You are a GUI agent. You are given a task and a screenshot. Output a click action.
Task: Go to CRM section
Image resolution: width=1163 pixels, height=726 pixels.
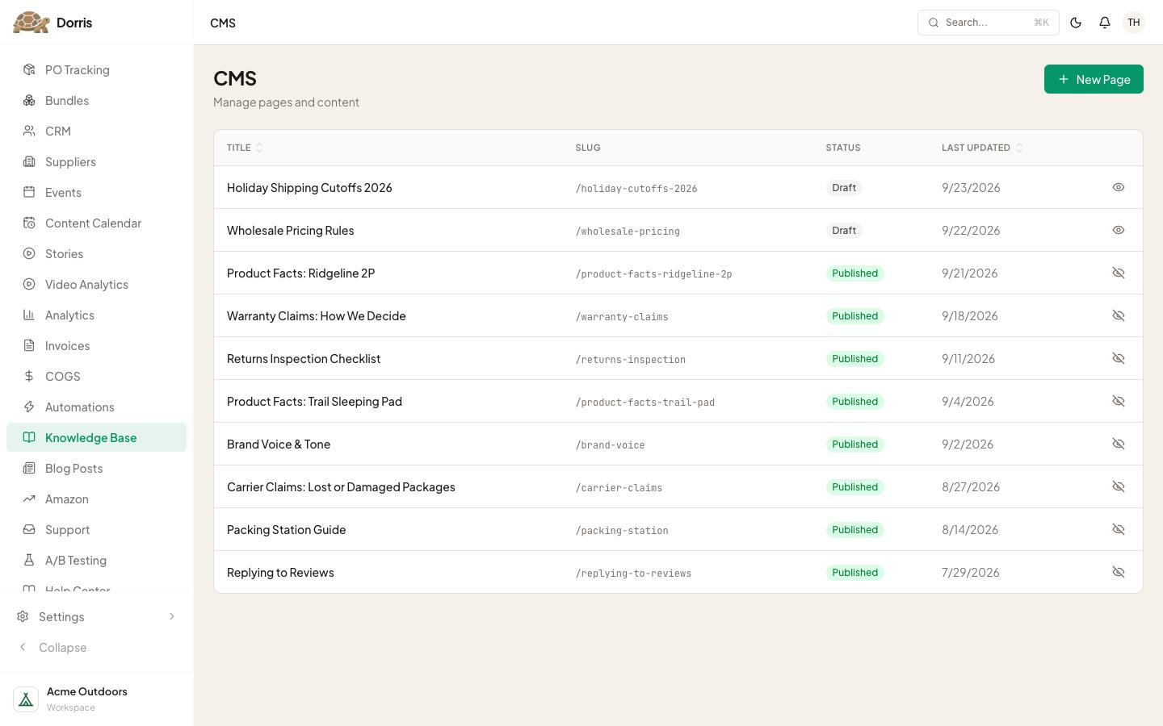coord(96,131)
